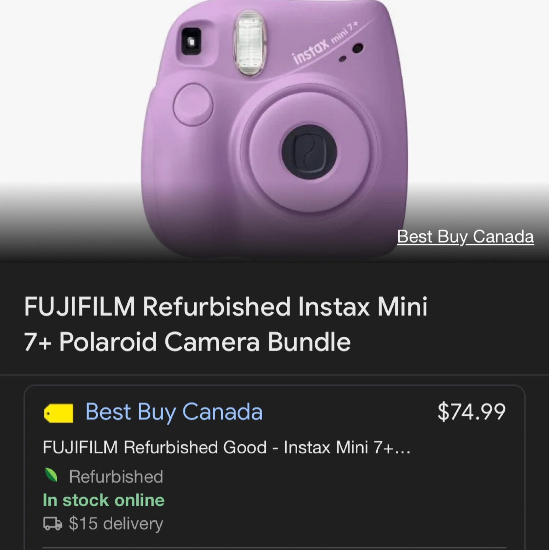Open the FUJIFILM Refurbished Good listing title

(226, 447)
